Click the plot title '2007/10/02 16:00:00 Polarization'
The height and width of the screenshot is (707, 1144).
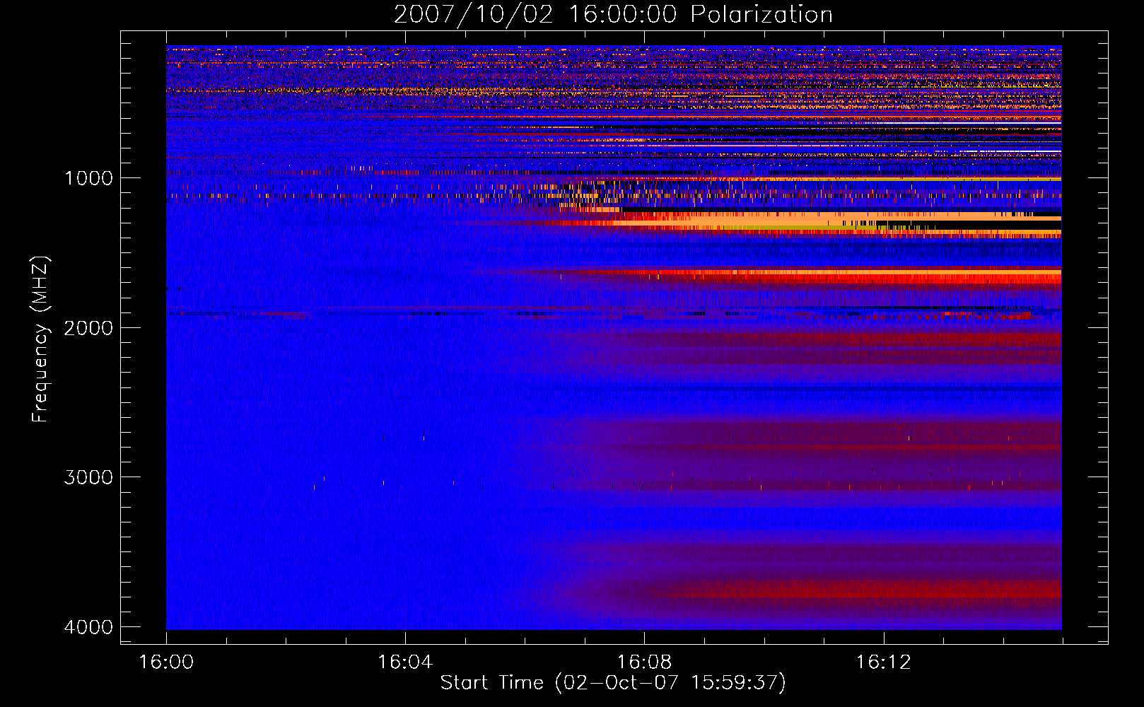tap(613, 14)
